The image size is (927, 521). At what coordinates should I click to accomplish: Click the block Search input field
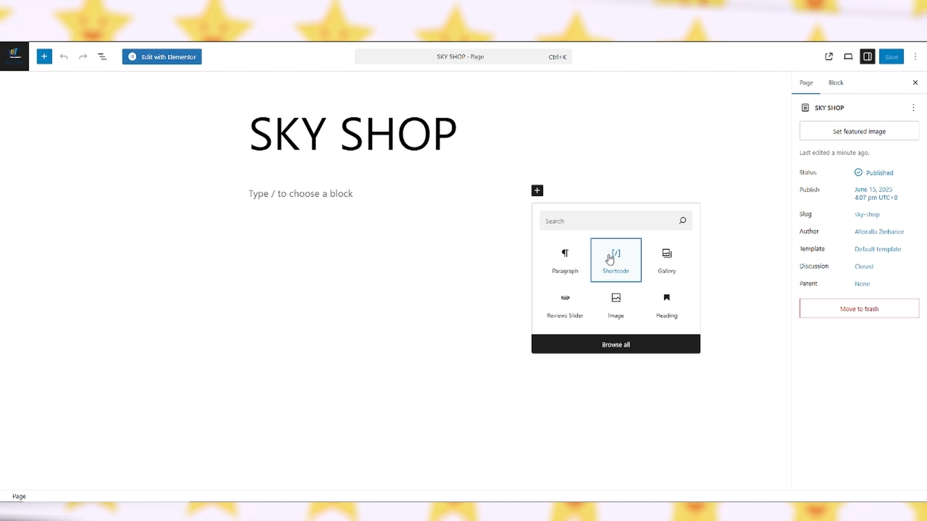(608, 221)
